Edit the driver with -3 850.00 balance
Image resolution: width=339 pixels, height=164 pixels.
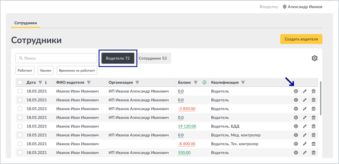point(305,109)
